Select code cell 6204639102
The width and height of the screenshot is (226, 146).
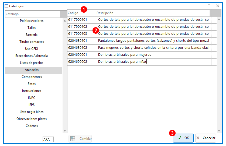point(81,48)
